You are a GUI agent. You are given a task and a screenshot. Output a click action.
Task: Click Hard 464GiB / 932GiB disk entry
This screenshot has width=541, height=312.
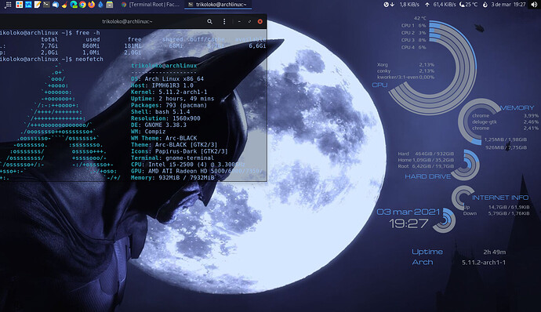(x=426, y=154)
